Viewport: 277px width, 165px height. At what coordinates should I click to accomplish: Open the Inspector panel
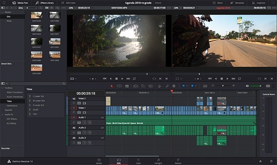259,3
